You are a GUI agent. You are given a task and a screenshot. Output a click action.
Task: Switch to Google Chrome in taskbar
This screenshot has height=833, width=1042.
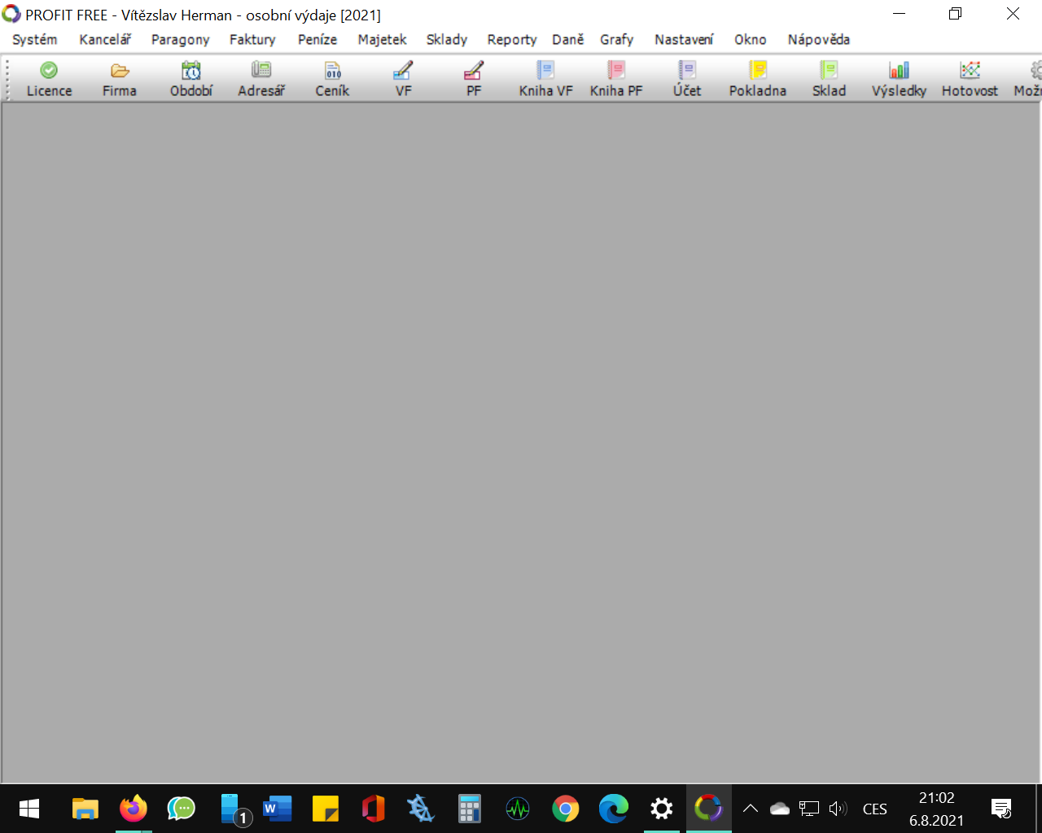pyautogui.click(x=566, y=809)
